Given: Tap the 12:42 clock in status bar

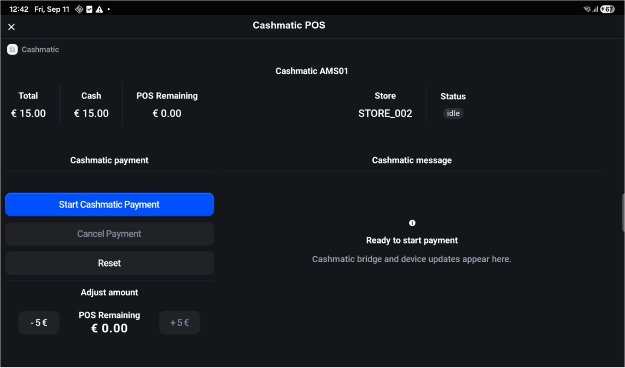Looking at the screenshot, I should coord(19,9).
